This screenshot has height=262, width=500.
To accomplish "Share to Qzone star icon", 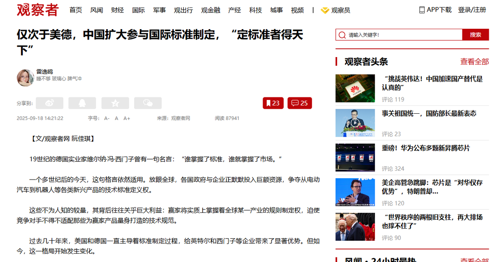I will (x=115, y=103).
